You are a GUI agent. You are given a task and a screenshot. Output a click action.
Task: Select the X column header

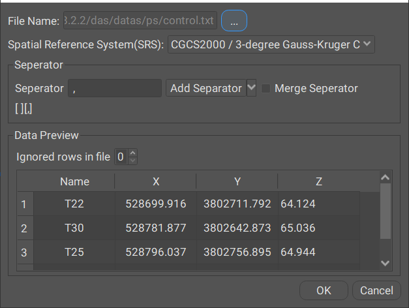click(156, 181)
